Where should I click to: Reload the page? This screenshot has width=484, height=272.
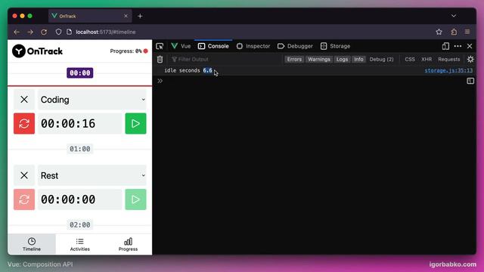point(44,32)
